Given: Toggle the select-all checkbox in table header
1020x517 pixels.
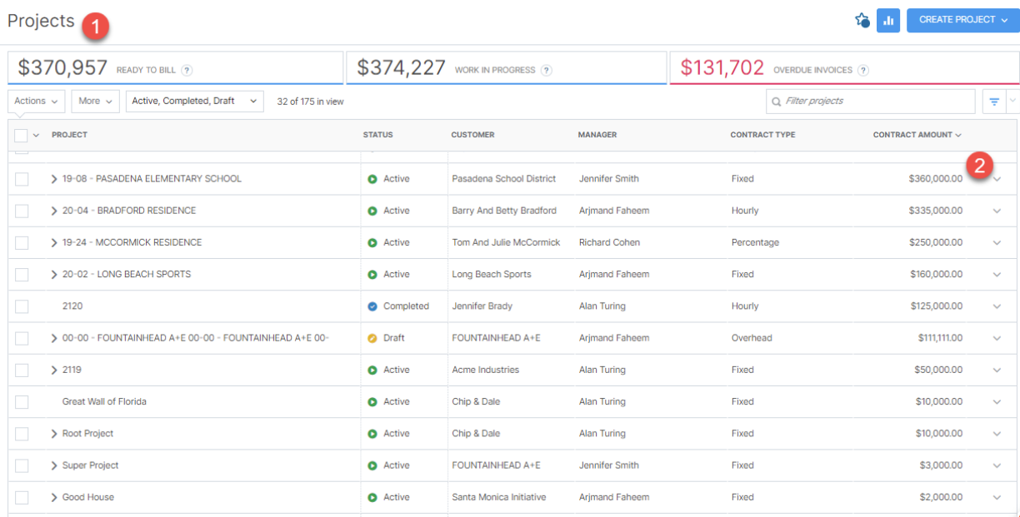Looking at the screenshot, I should click(x=22, y=135).
